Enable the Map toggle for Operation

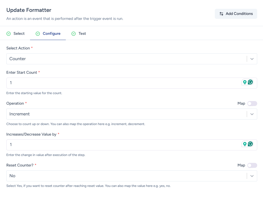(x=252, y=104)
